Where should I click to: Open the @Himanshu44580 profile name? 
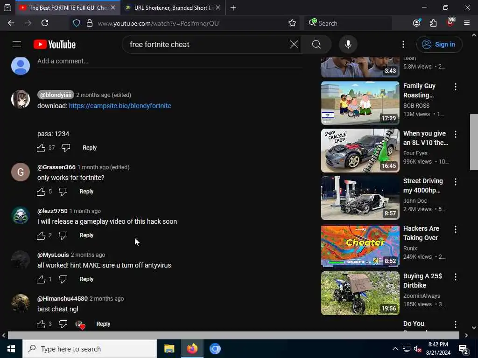click(x=63, y=299)
